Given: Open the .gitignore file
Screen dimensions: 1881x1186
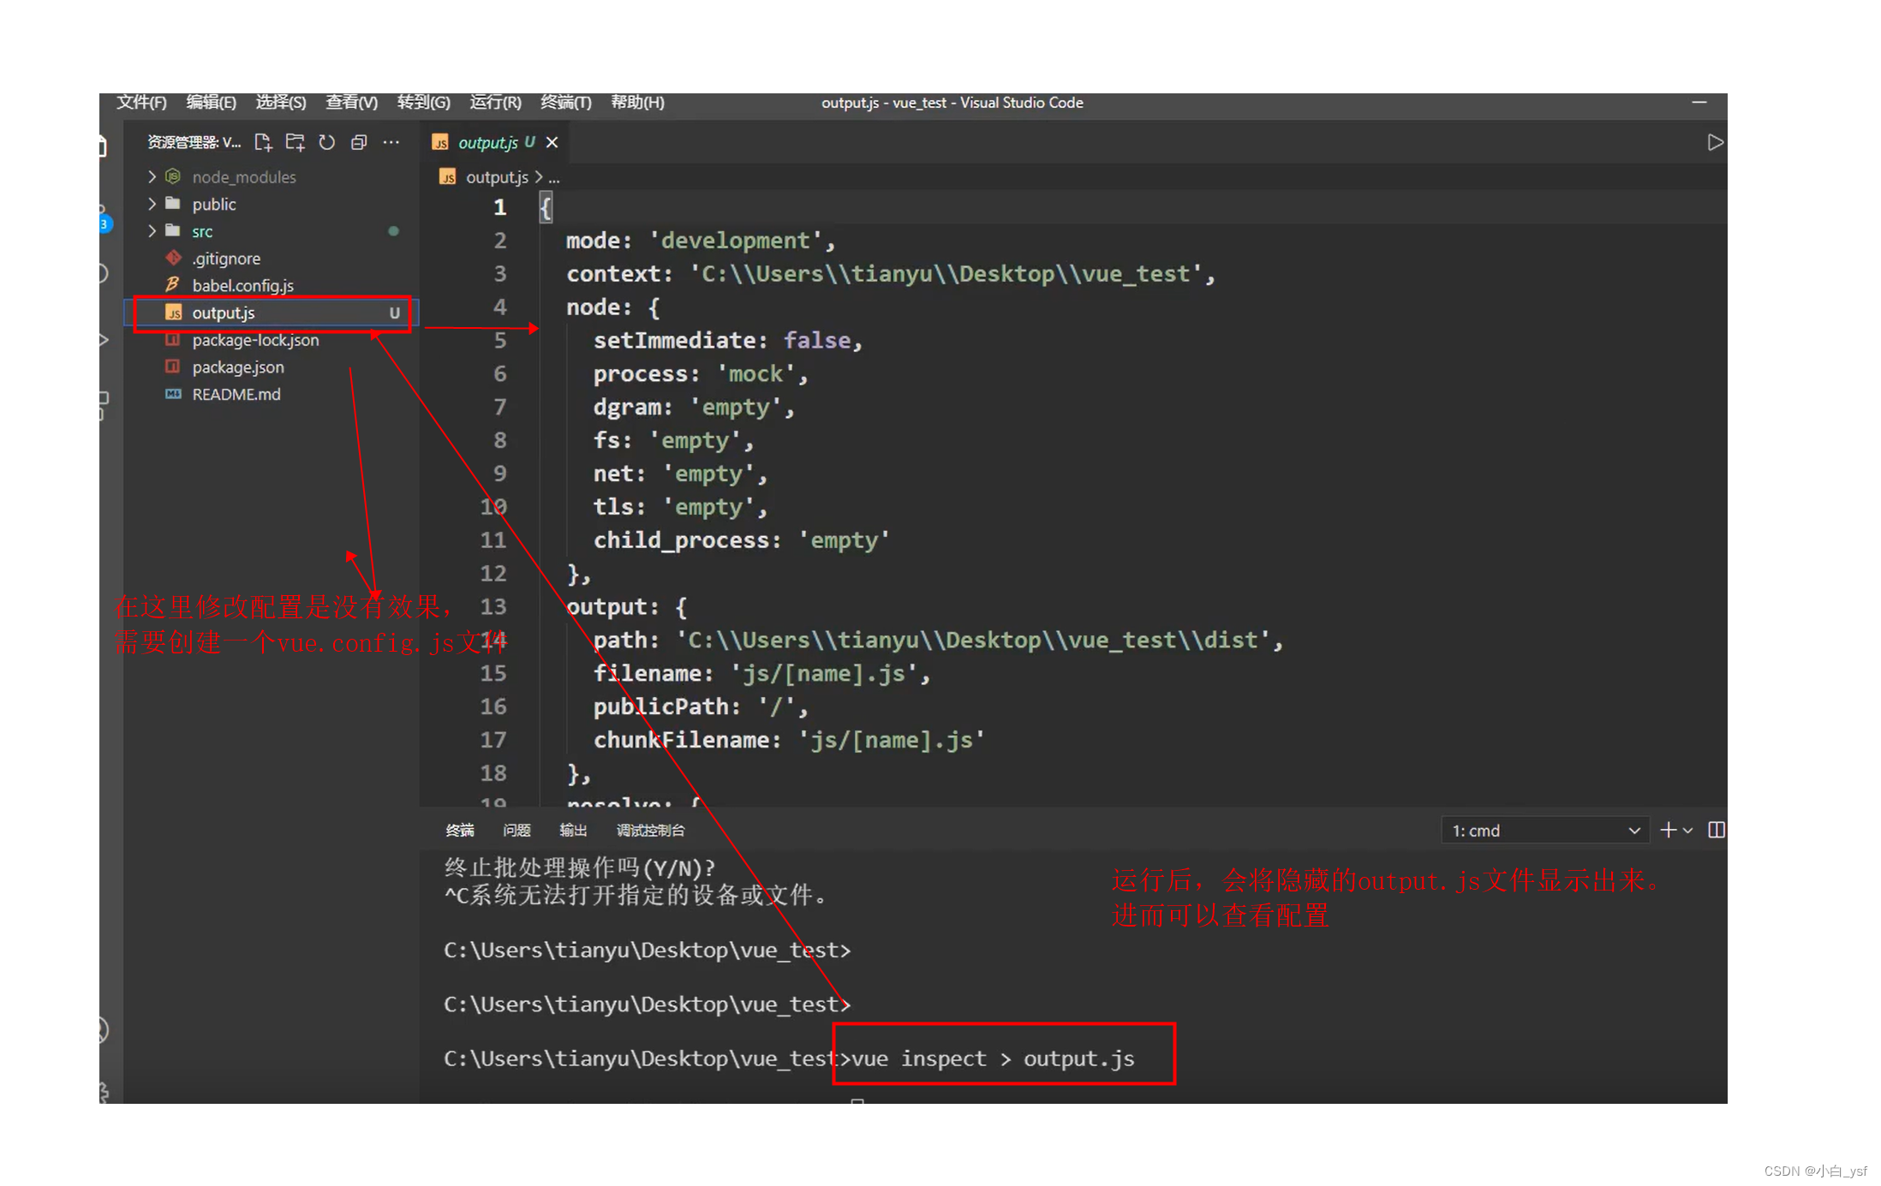Looking at the screenshot, I should point(226,259).
